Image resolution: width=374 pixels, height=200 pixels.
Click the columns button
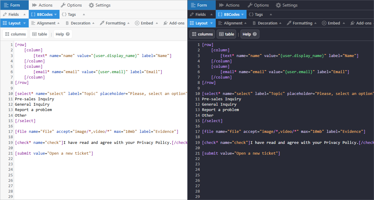(x=15, y=34)
